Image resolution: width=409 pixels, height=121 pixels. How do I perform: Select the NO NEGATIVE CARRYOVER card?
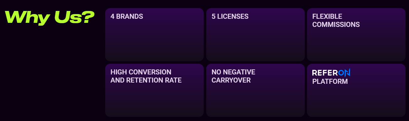[256, 90]
